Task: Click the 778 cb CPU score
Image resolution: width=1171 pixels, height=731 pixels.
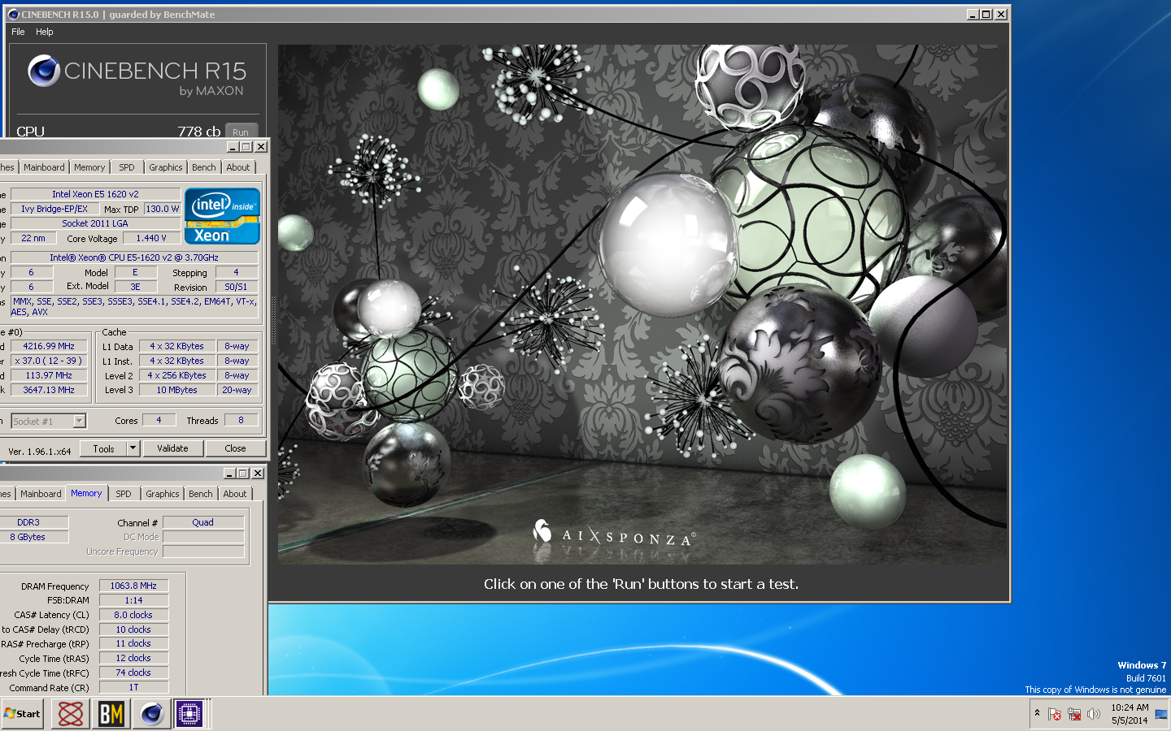Action: (x=199, y=131)
